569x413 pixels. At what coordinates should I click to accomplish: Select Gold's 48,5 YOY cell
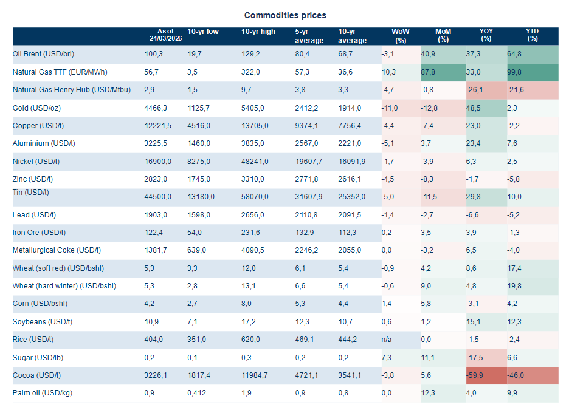(486, 108)
